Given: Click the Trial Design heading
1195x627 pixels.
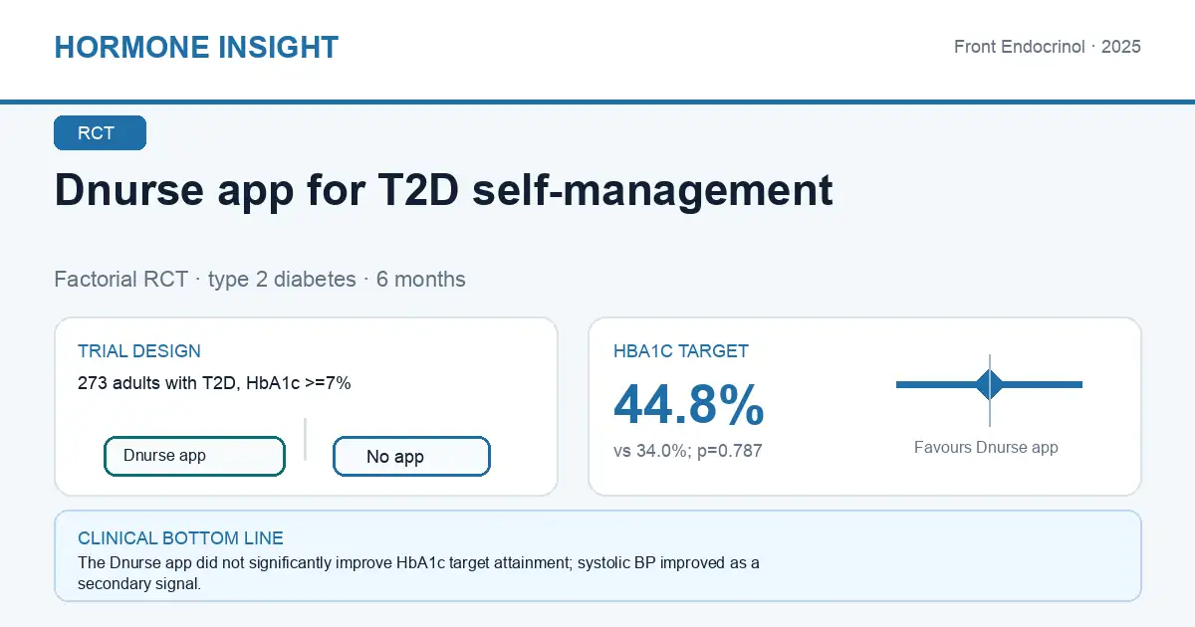Looking at the screenshot, I should [139, 351].
